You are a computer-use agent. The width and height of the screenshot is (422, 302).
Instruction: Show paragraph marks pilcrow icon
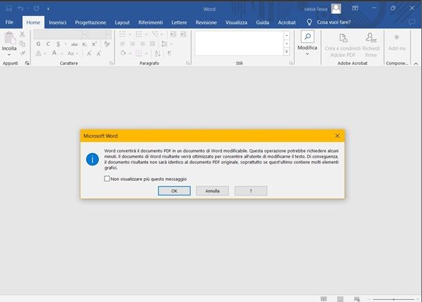tap(169, 53)
